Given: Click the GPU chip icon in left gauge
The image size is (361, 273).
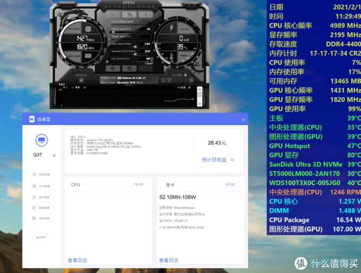Looking at the screenshot, I should click(x=88, y=29).
